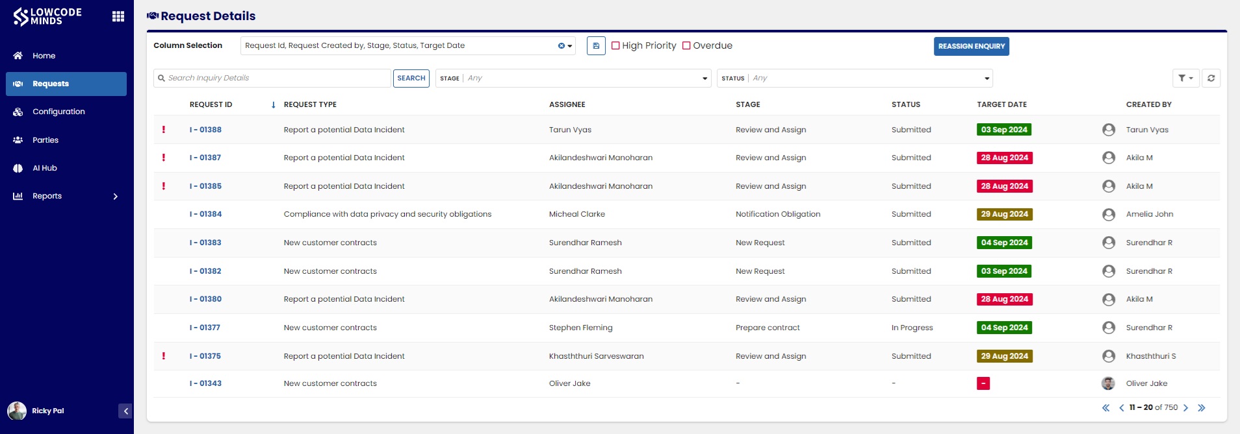
Task: Open request I - 01384 link
Action: tap(205, 214)
